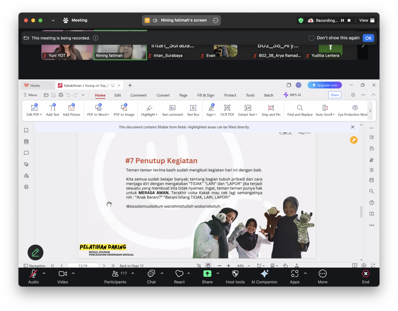Open the help icon in right sidebar
The image size is (398, 311).
(372, 203)
